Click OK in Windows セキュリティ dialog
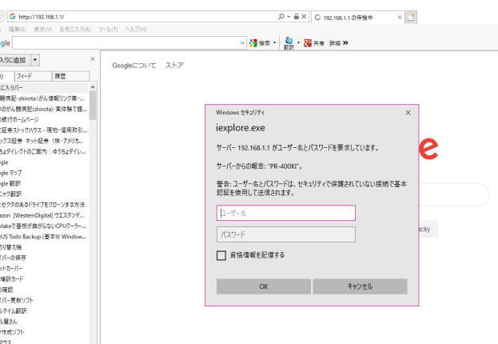Viewport: 498px width, 344px height. (264, 286)
